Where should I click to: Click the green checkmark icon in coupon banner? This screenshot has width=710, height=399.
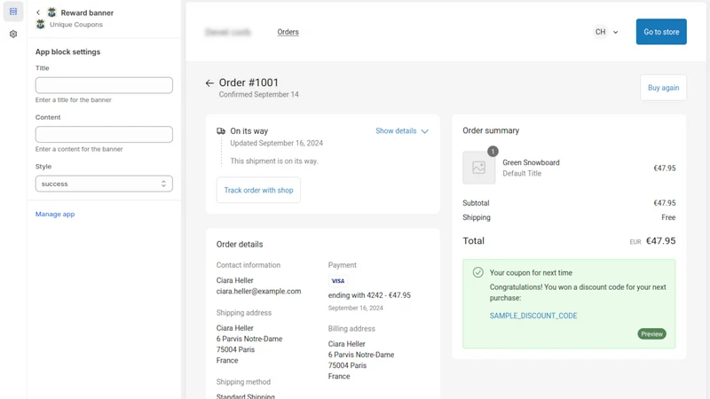[477, 272]
